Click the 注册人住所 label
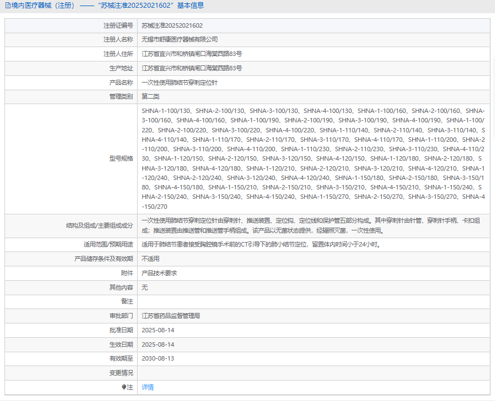Image resolution: width=495 pixels, height=401 pixels. pyautogui.click(x=118, y=54)
